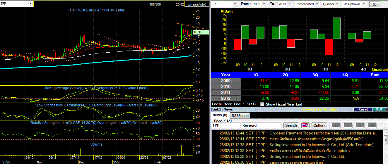The height and width of the screenshot is (164, 388).
Task: Open the news Option button
Action: click(319, 125)
